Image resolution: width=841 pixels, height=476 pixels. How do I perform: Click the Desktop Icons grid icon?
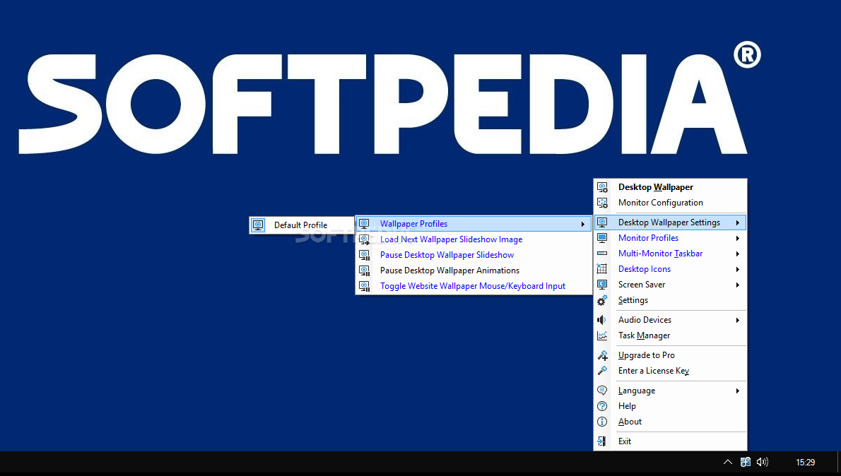tap(602, 269)
